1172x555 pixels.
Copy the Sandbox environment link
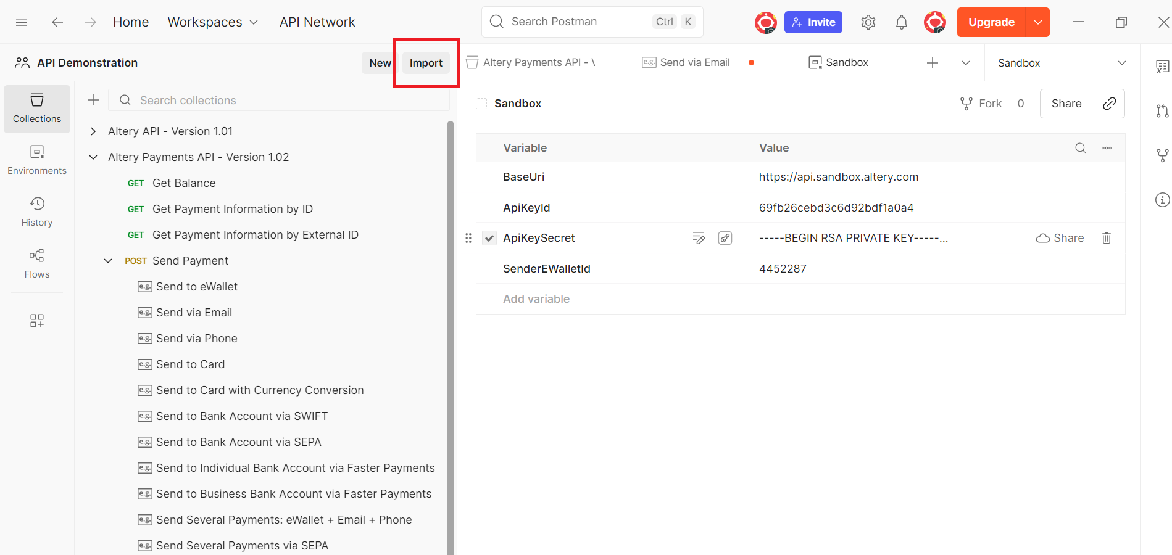[x=1110, y=104]
